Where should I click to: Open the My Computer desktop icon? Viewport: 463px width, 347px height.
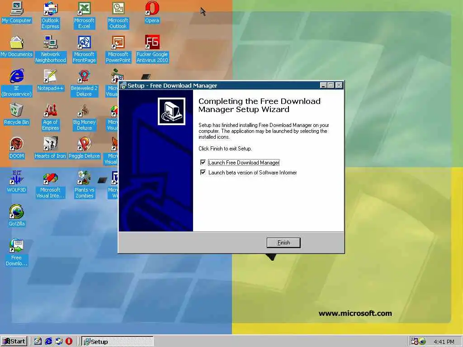click(x=17, y=12)
